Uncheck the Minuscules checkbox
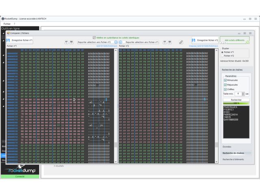The height and width of the screenshot is (195, 260). pyautogui.click(x=225, y=80)
